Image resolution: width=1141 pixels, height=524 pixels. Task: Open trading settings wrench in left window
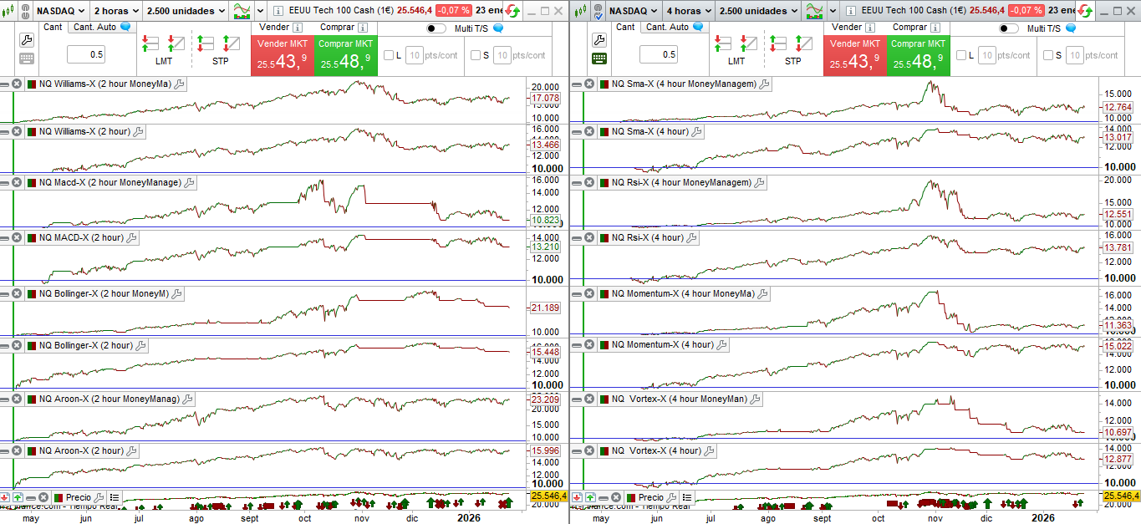(26, 40)
